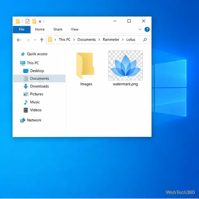Click the Music note icon

click(26, 102)
